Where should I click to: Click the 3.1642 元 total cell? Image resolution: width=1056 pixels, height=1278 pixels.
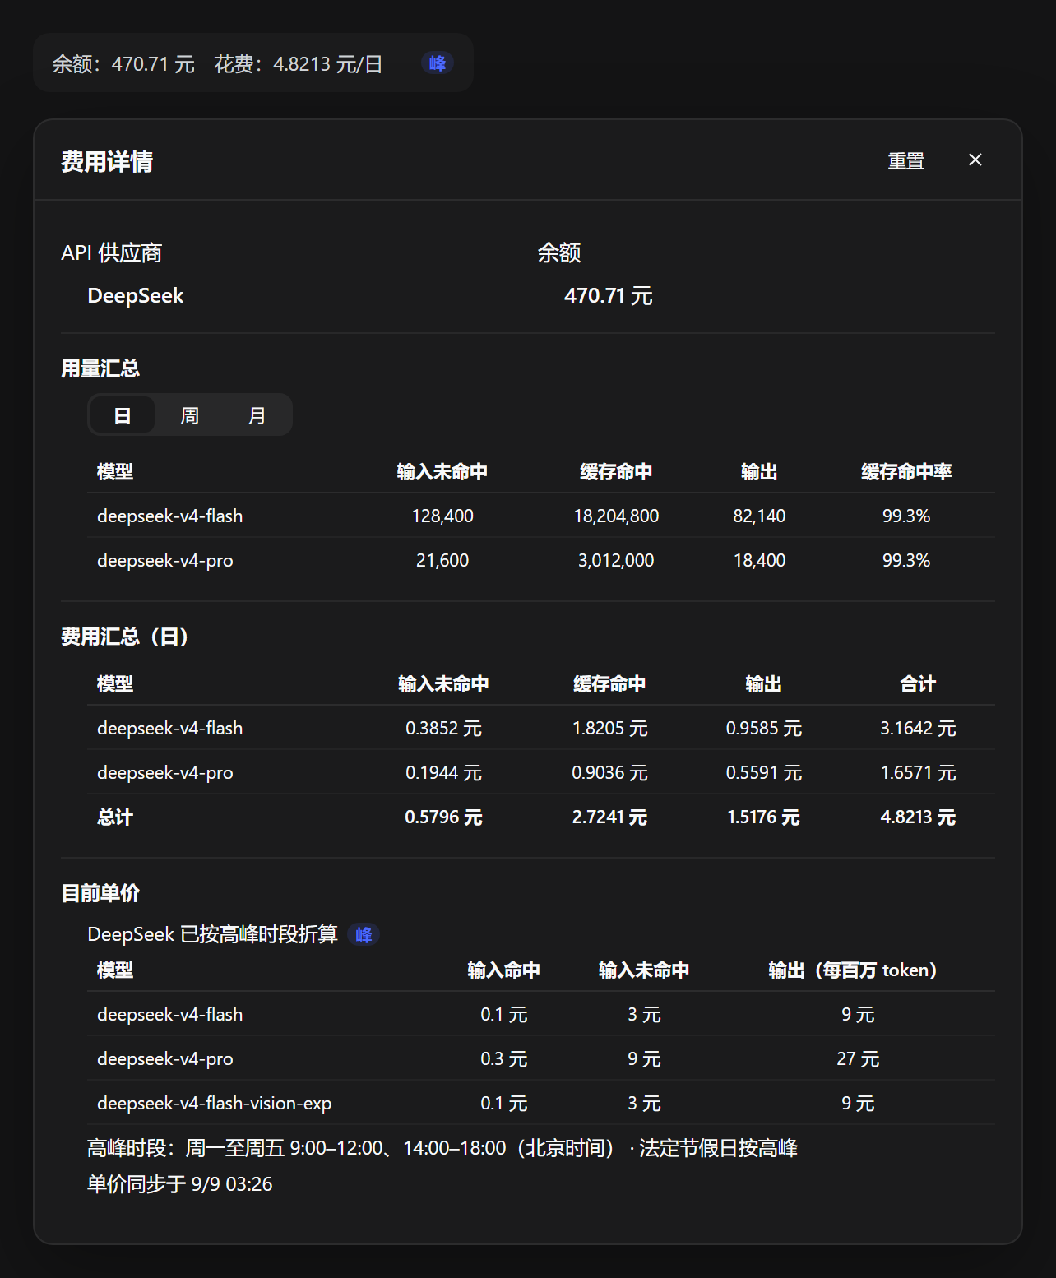pyautogui.click(x=918, y=729)
